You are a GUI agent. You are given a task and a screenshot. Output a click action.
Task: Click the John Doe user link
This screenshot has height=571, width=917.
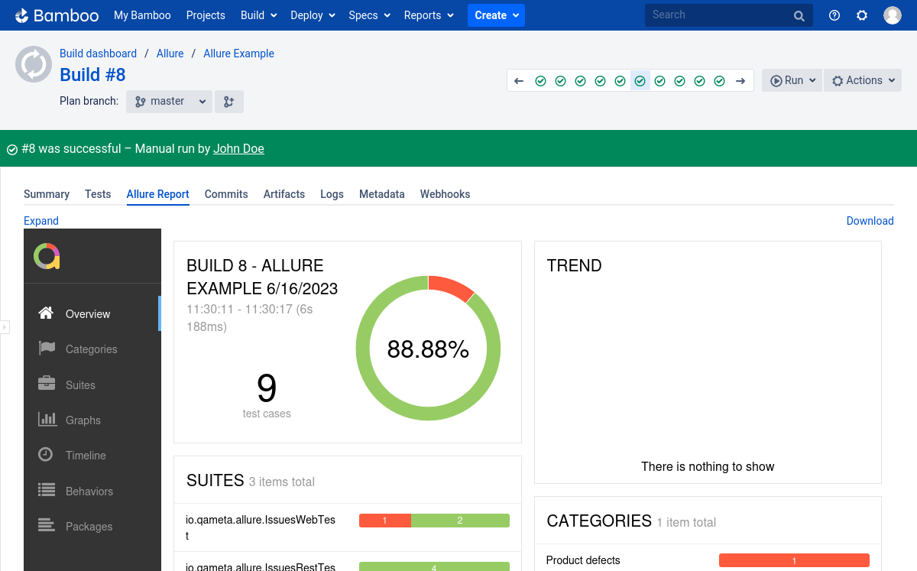click(x=238, y=148)
